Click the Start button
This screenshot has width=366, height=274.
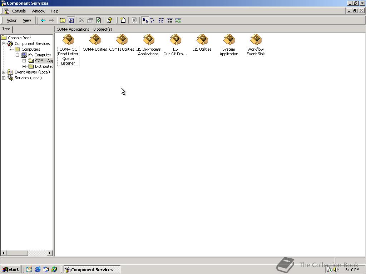pos(11,270)
